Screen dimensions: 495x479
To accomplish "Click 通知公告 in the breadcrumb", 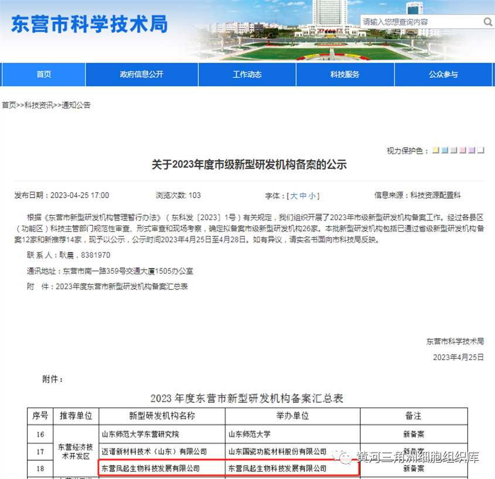I will [76, 105].
